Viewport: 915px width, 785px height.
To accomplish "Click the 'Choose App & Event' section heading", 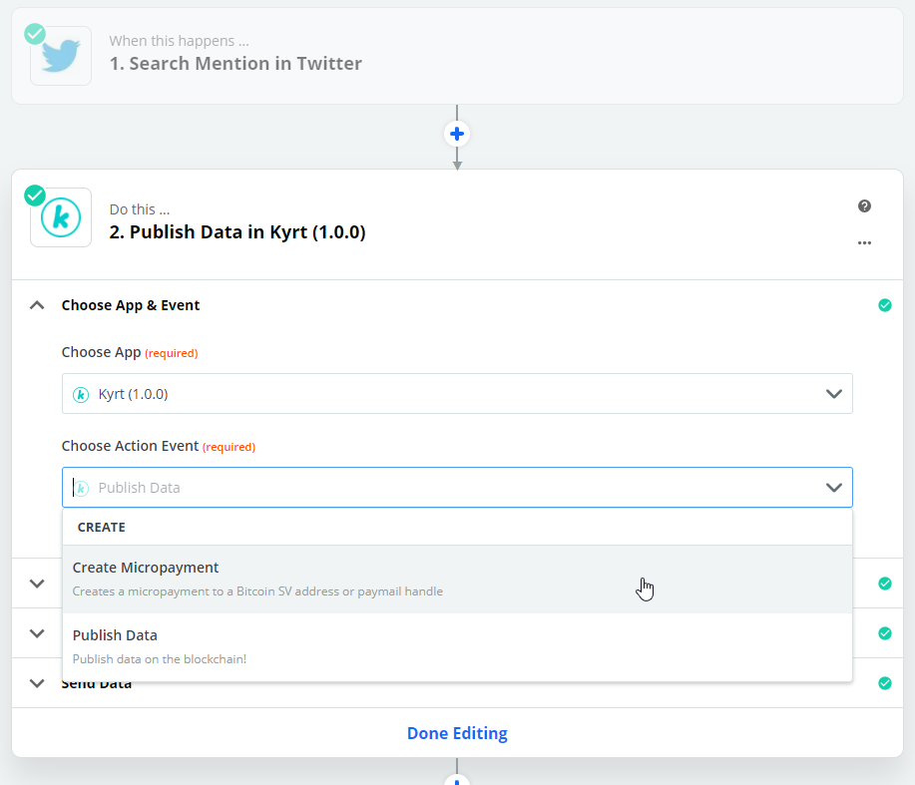I will pyautogui.click(x=131, y=305).
